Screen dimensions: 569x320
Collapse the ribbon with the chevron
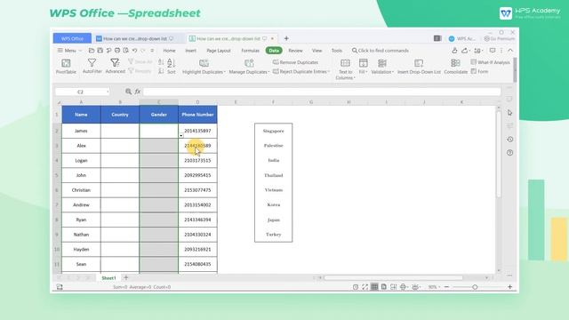click(x=510, y=51)
